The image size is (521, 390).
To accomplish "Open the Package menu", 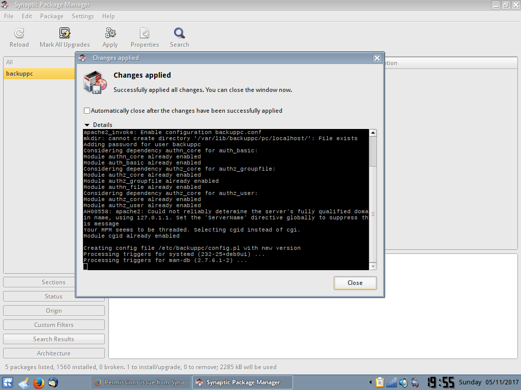I will (51, 16).
